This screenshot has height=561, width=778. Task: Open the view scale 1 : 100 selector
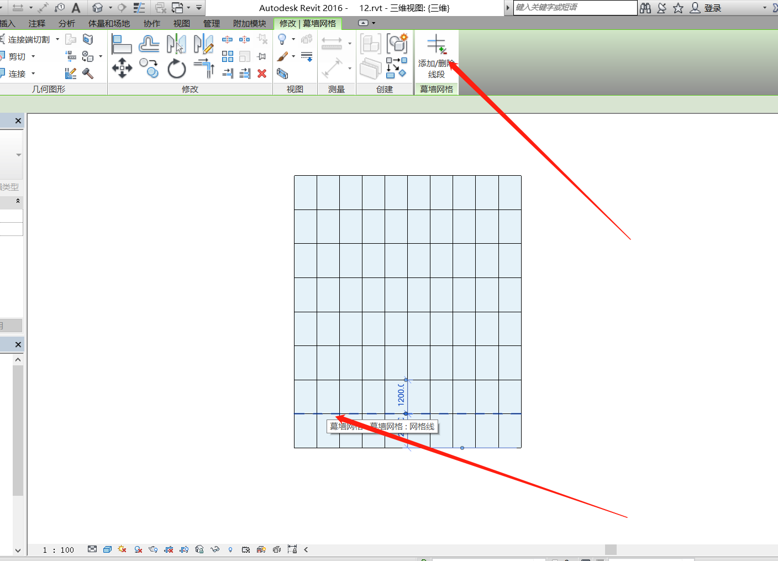(58, 550)
